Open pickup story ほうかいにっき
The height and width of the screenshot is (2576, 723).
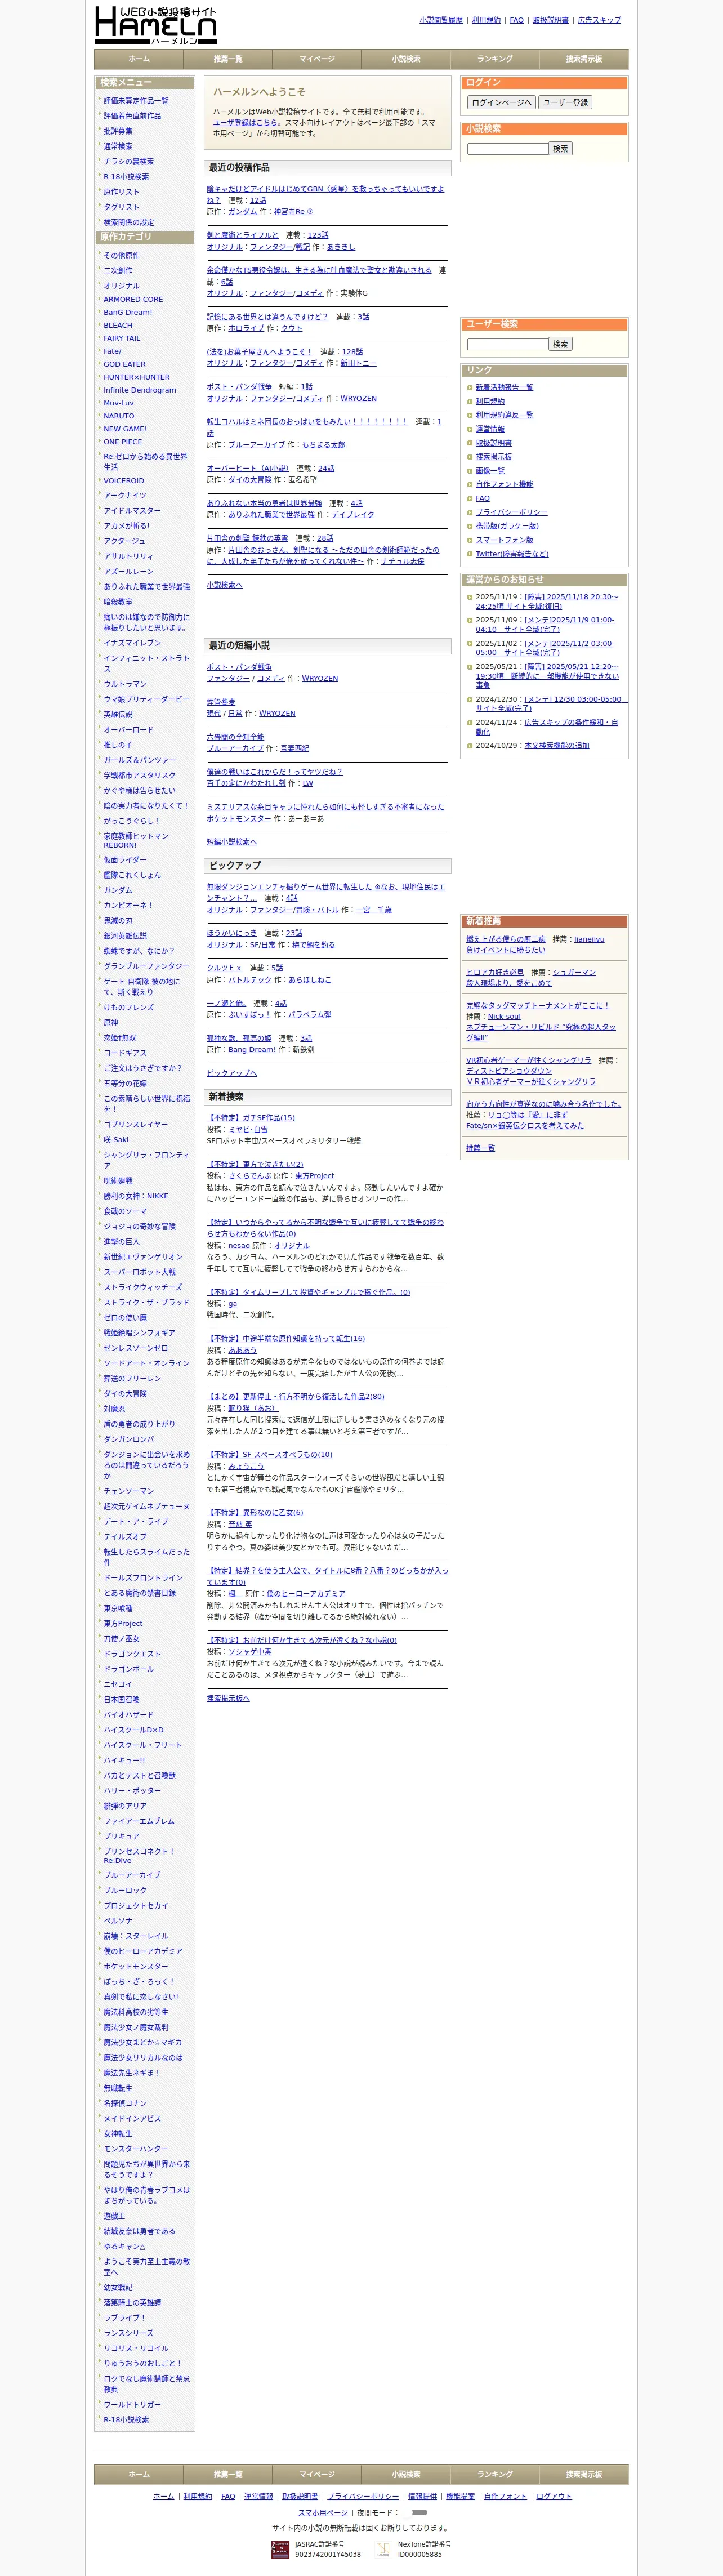[x=232, y=933]
